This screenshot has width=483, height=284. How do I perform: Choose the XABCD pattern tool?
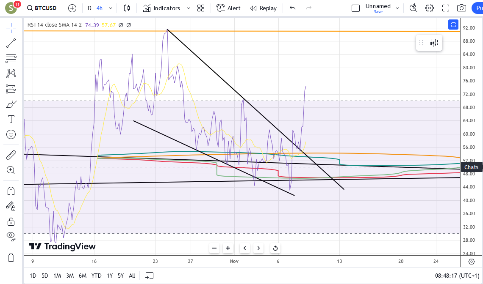pos(11,73)
